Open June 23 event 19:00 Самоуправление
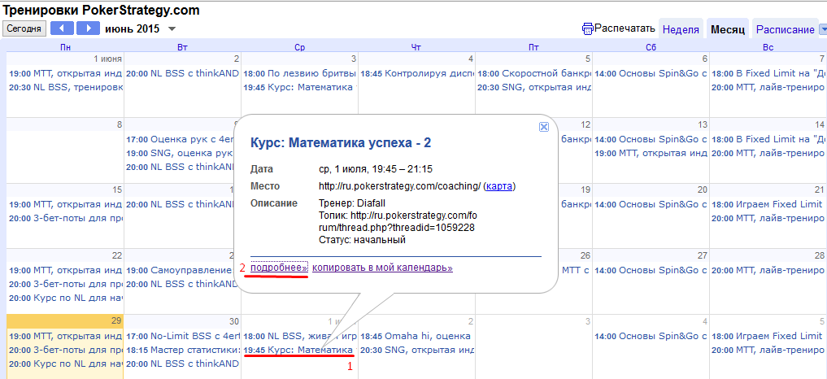 coord(180,270)
